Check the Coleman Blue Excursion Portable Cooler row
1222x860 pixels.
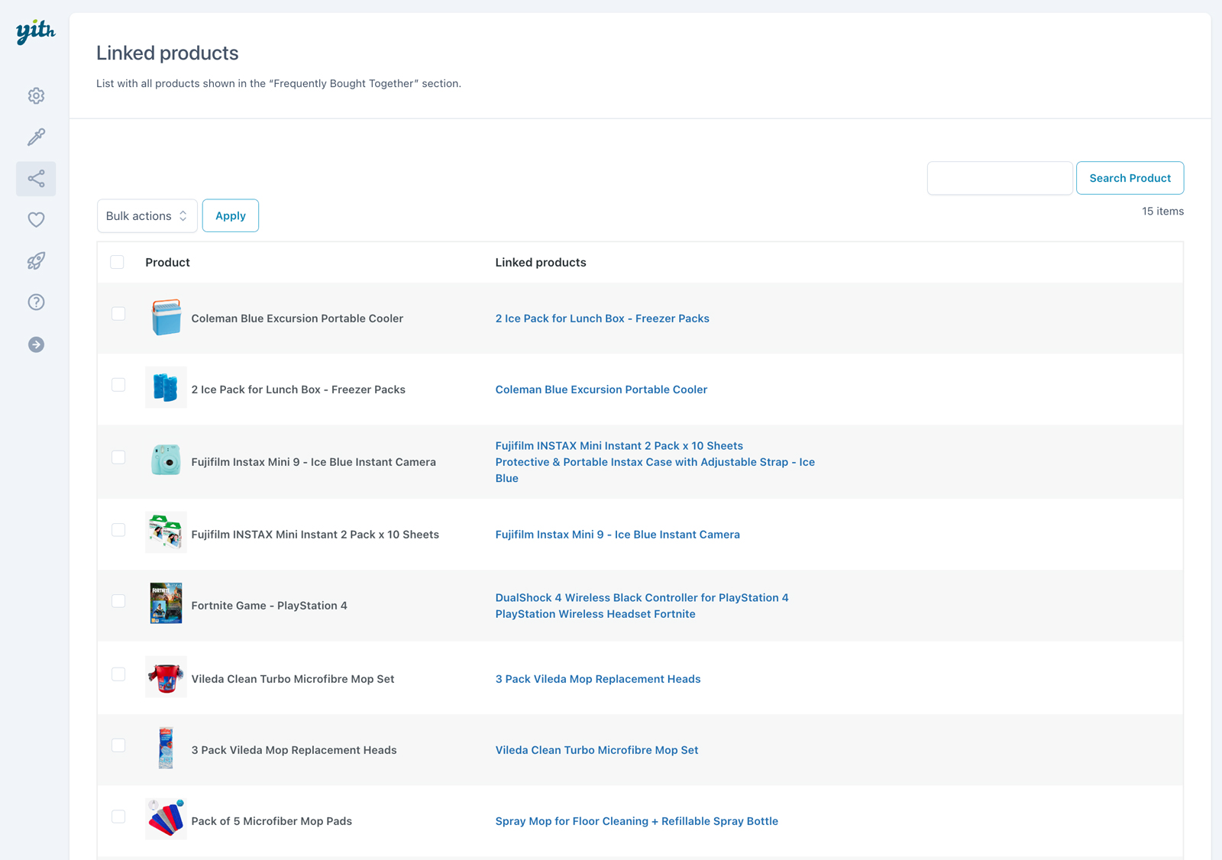coord(118,314)
